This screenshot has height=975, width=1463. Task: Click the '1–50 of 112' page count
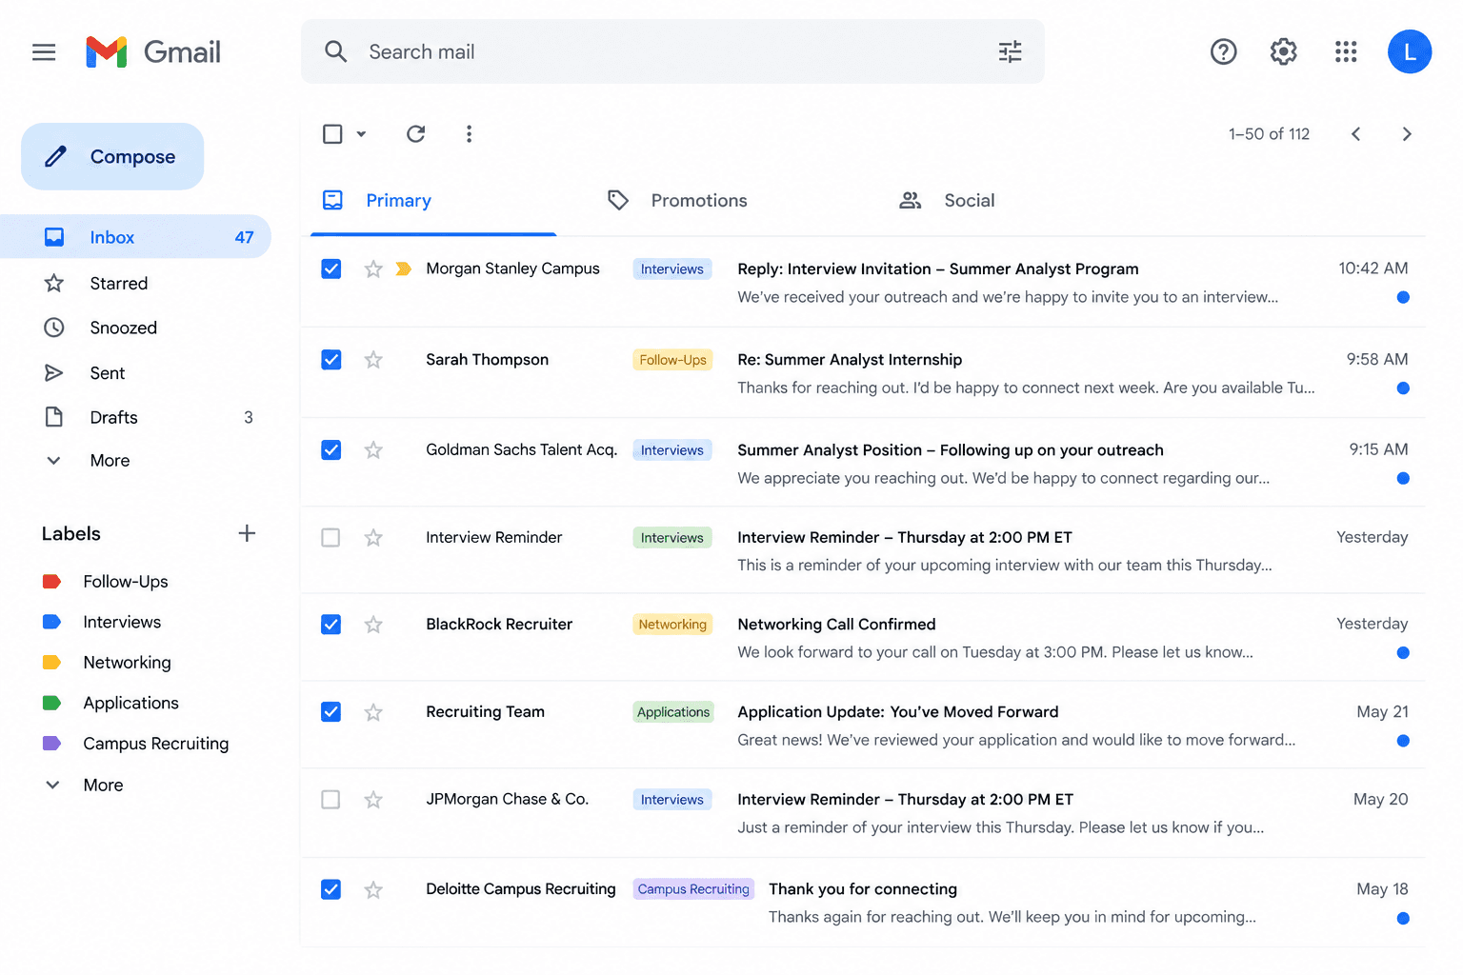[1269, 134]
